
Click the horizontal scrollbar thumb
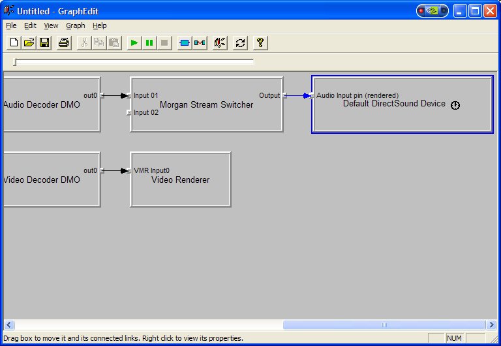coord(384,325)
